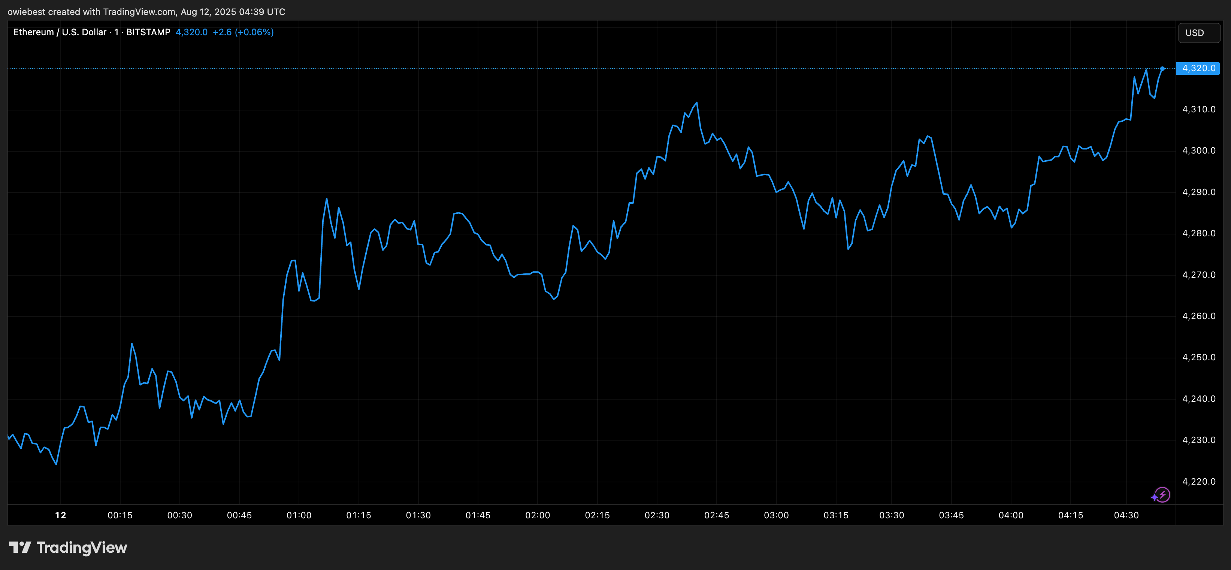The width and height of the screenshot is (1231, 570).
Task: Click the Ethereum / U.S. Dollar symbol title
Action: click(x=60, y=32)
